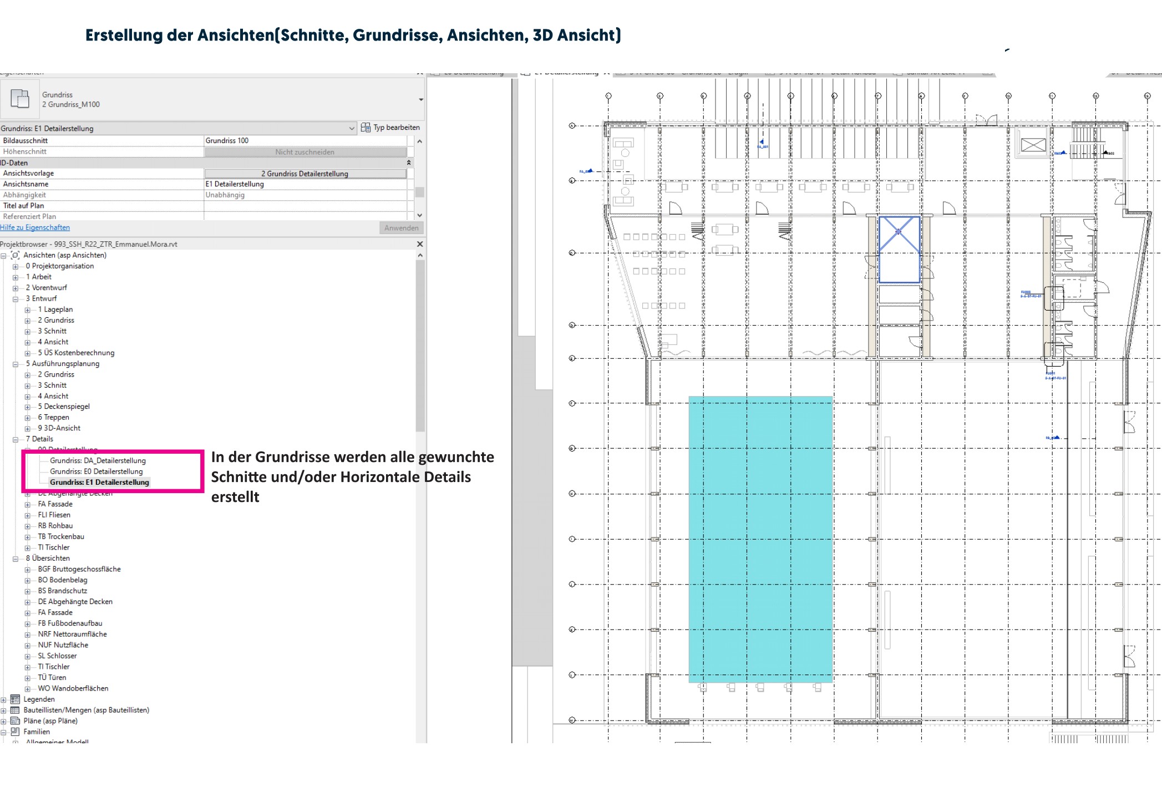Select 'TB Trockenbau' item
The image size is (1162, 807).
point(61,537)
